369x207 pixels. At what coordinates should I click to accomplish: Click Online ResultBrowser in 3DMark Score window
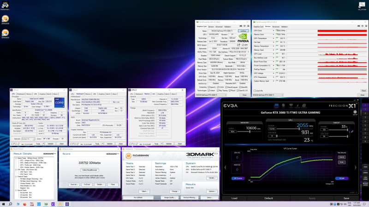tap(89, 170)
